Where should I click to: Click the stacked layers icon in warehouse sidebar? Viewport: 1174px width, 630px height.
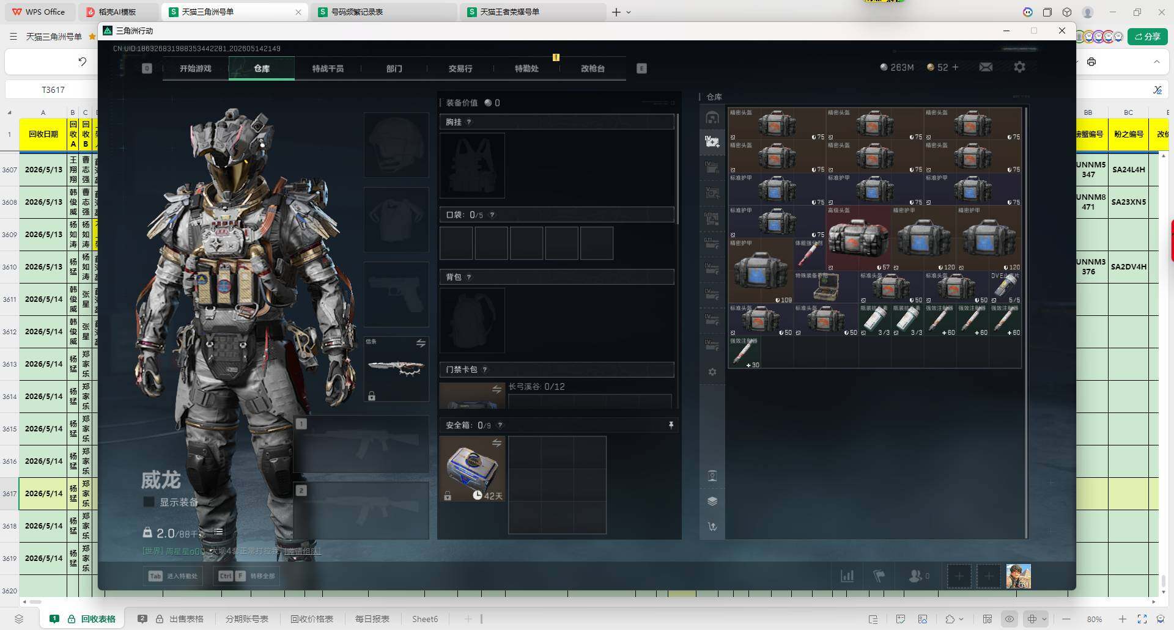[712, 501]
